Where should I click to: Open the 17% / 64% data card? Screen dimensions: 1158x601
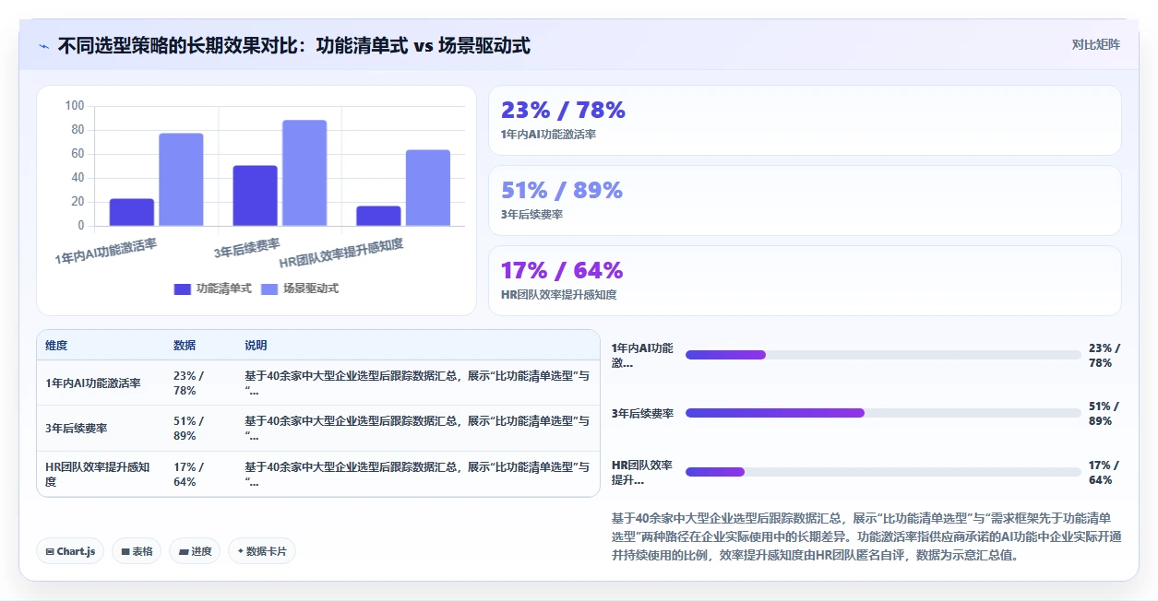805,280
